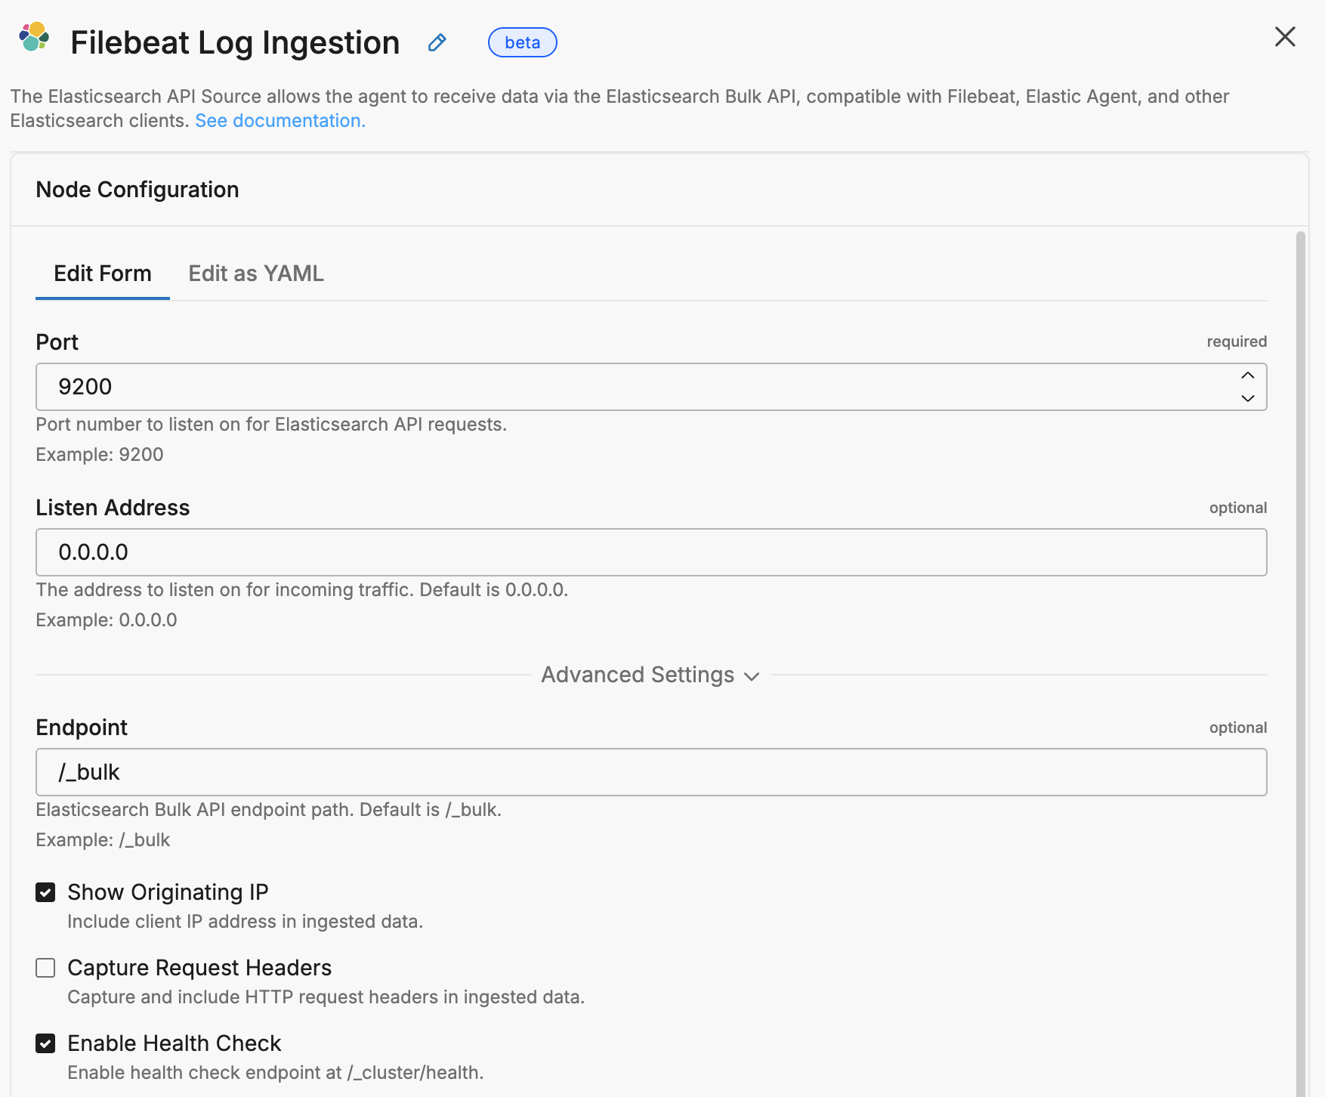Viewport: 1325px width, 1097px height.
Task: Open the See documentation link
Action: click(x=280, y=120)
